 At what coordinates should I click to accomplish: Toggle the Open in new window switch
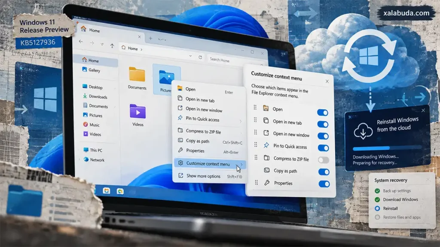pyautogui.click(x=323, y=136)
